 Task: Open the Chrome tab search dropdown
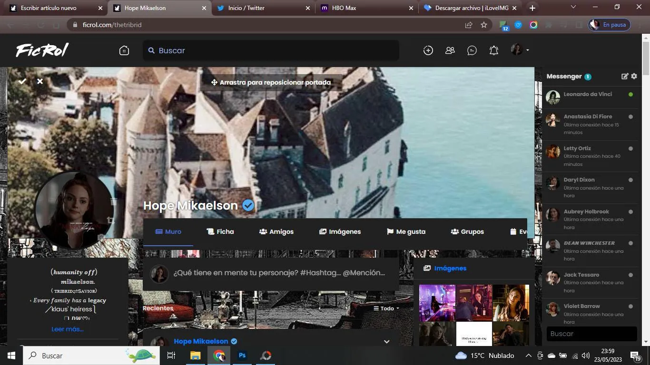(573, 7)
